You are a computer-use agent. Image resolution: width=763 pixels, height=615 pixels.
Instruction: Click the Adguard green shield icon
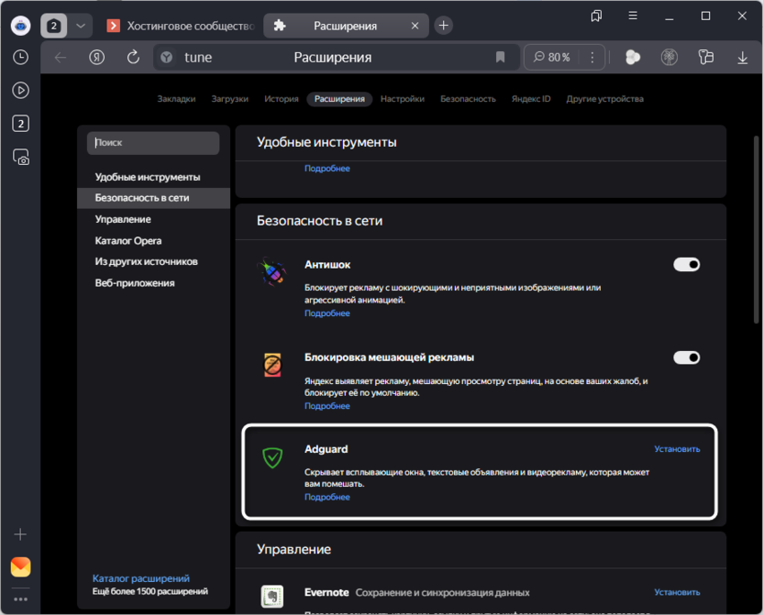tap(272, 457)
